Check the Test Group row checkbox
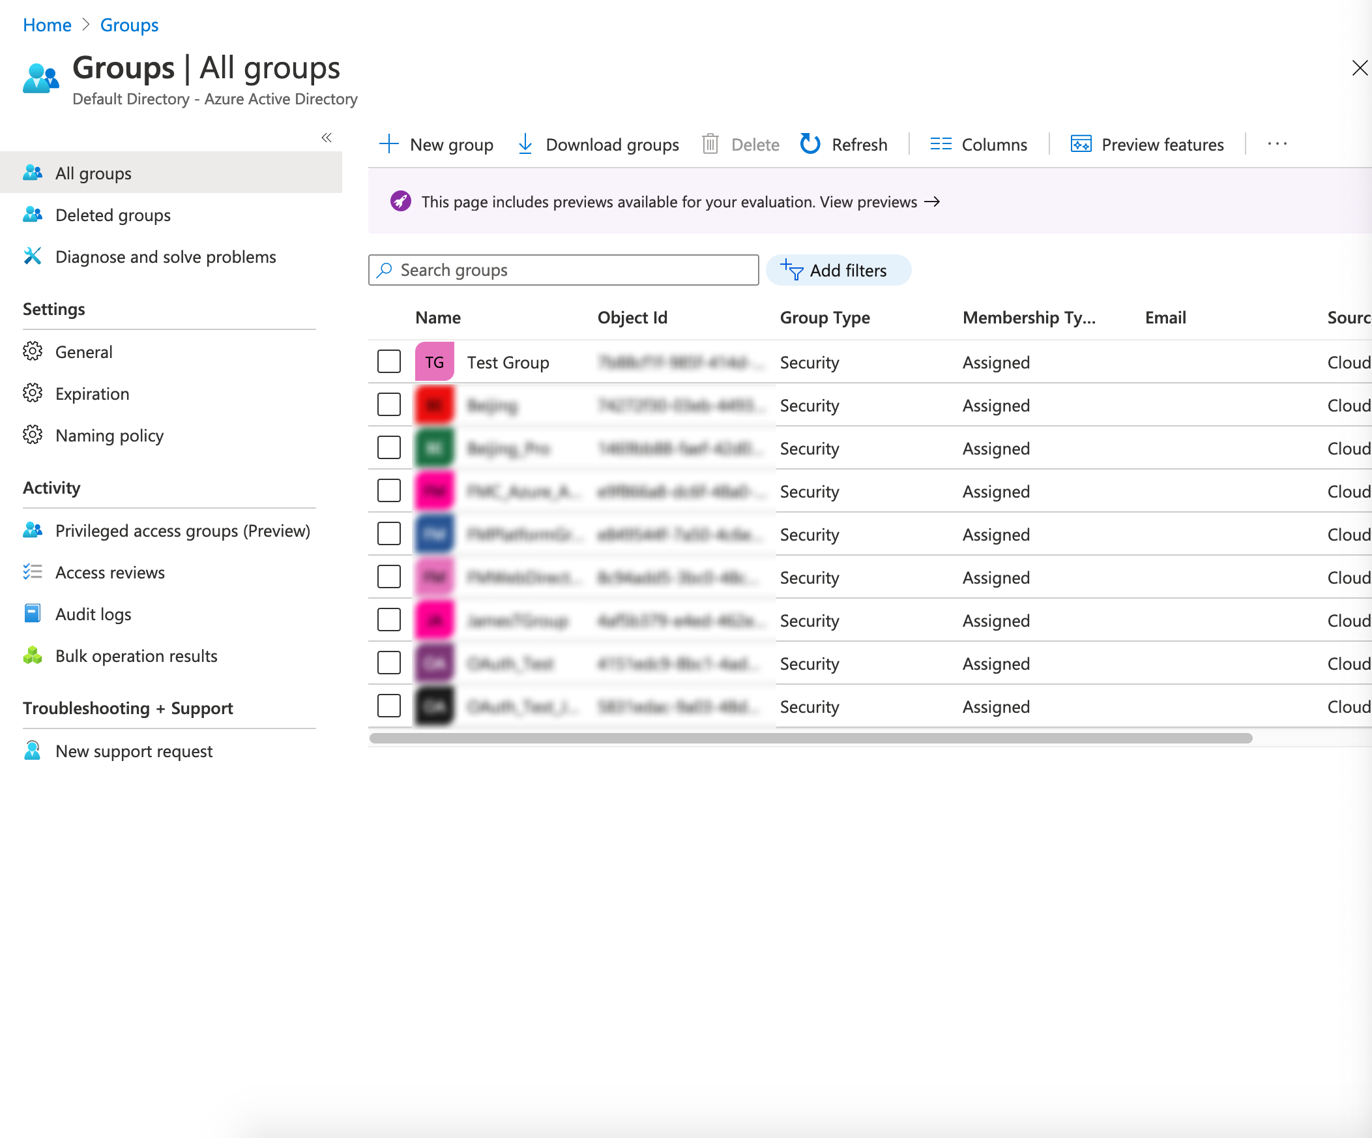1372x1138 pixels. click(388, 361)
